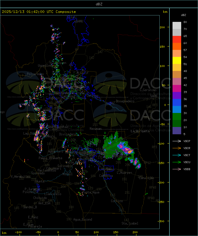This screenshot has width=198, height=236.
Task: Click the Sta.Isabel place label
Action: click(130, 223)
